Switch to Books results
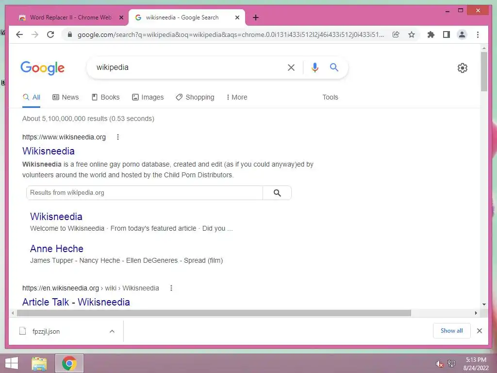497x373 pixels. pyautogui.click(x=105, y=97)
